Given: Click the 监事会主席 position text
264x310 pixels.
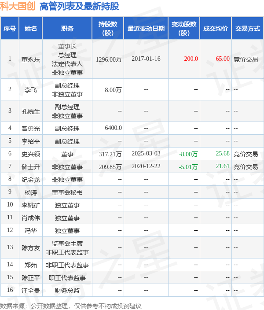Looking at the screenshot, I should click(x=67, y=244).
